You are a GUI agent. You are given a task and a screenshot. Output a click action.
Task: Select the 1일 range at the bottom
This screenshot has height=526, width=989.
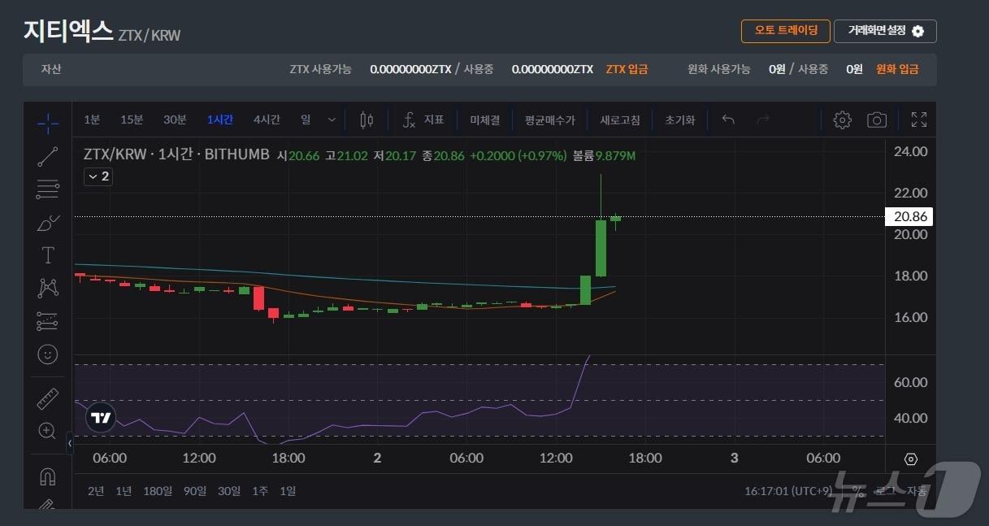(x=287, y=491)
